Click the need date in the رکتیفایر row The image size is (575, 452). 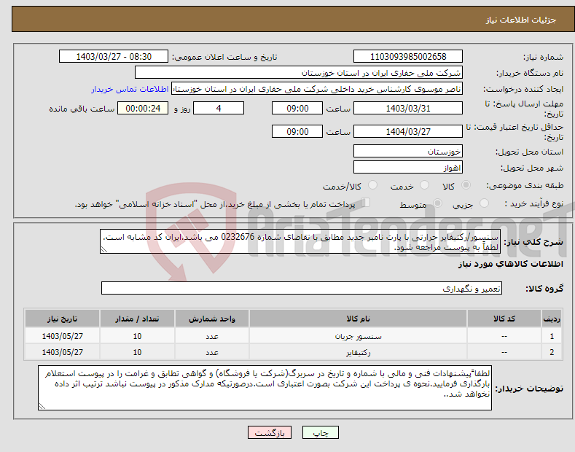tap(63, 352)
